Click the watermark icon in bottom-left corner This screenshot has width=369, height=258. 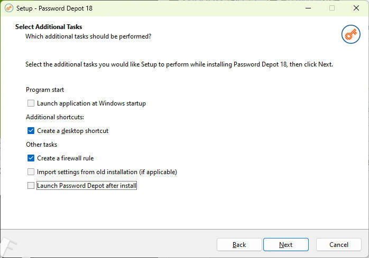click(x=10, y=248)
